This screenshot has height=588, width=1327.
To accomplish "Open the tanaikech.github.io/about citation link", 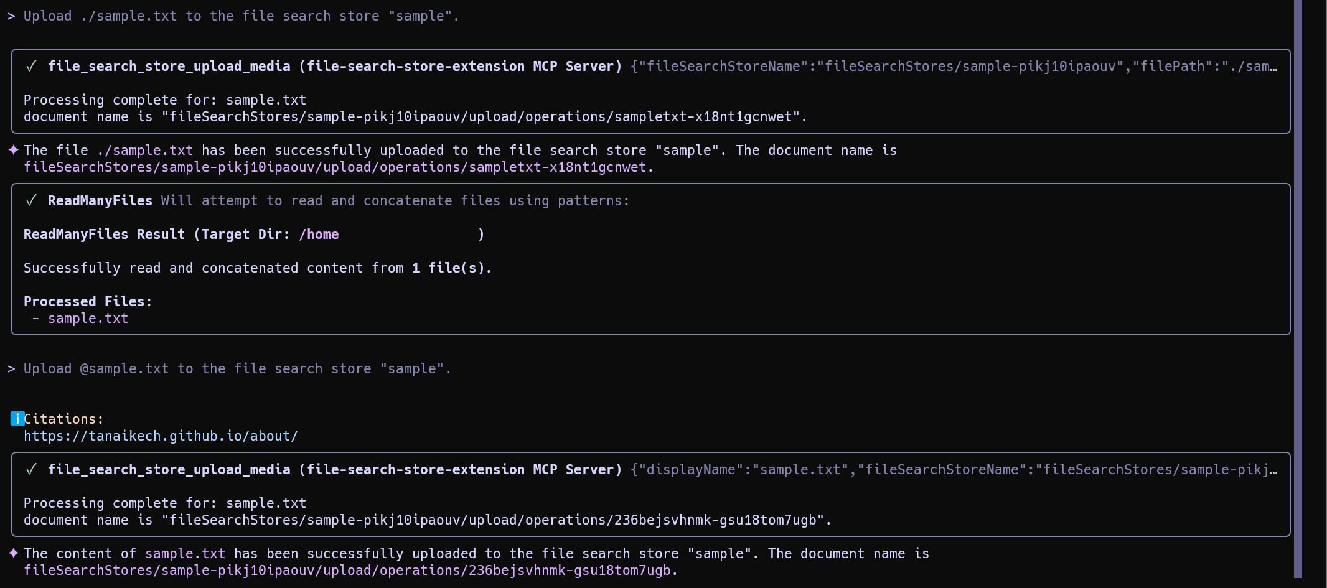I will (161, 436).
